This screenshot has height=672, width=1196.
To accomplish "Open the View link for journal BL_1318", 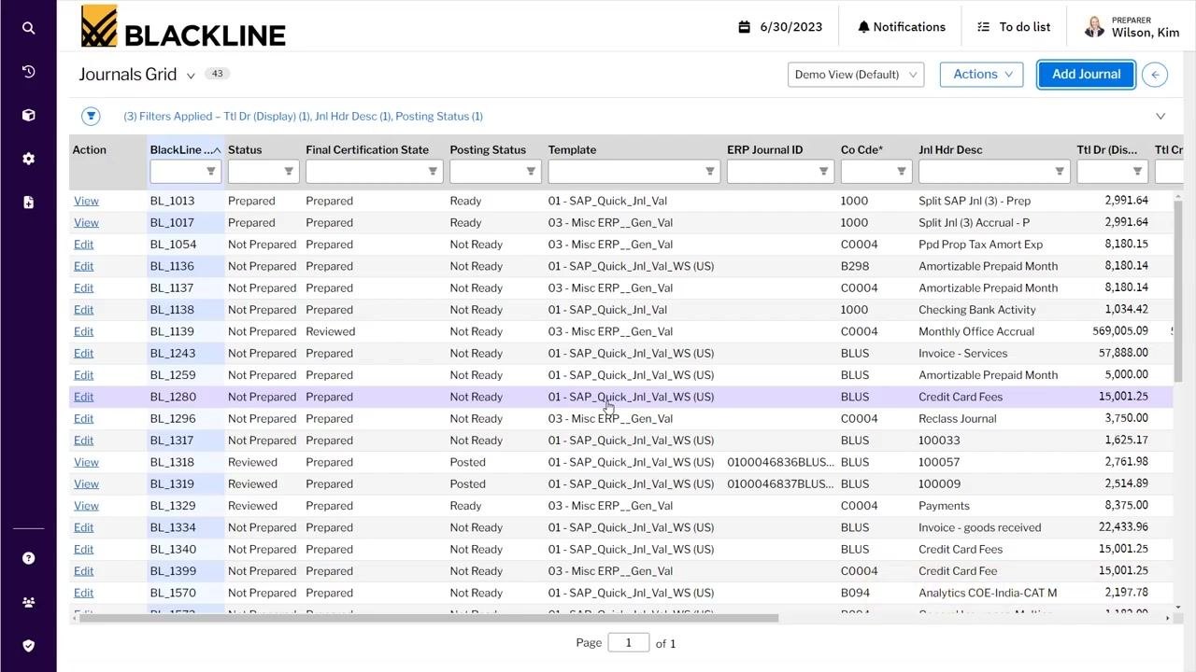I will click(86, 462).
